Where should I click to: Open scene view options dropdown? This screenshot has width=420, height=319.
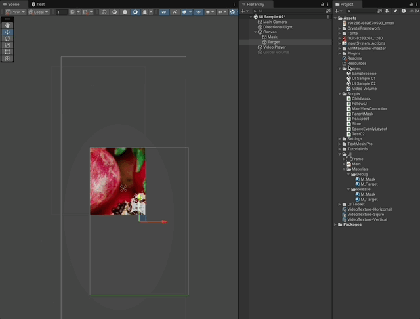coord(210,12)
